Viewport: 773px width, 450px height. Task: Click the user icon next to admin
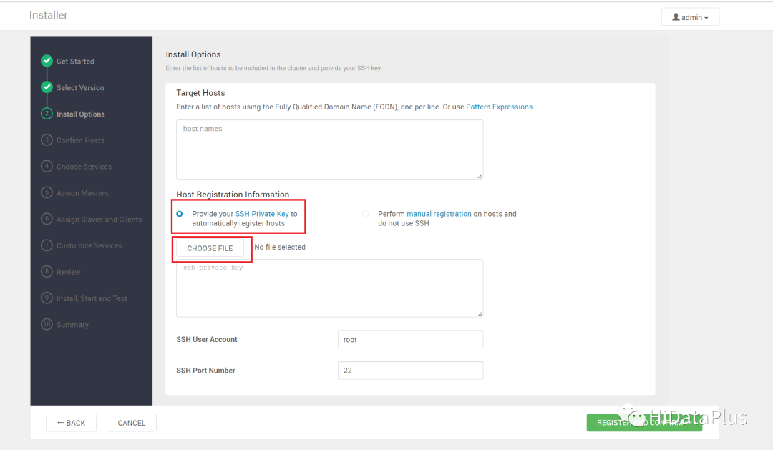pyautogui.click(x=676, y=17)
